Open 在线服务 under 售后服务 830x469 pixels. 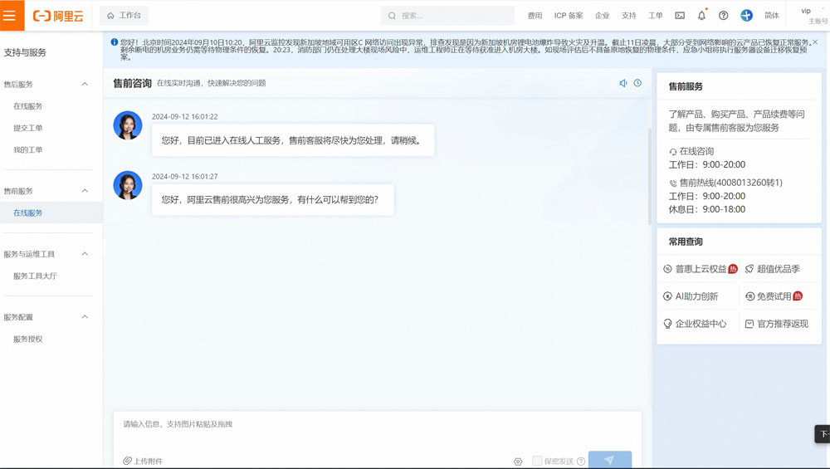[28, 106]
